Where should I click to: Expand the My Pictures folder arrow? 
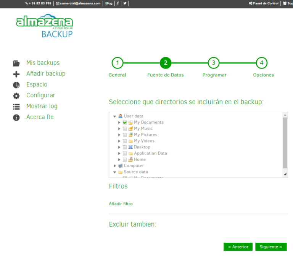coord(119,135)
